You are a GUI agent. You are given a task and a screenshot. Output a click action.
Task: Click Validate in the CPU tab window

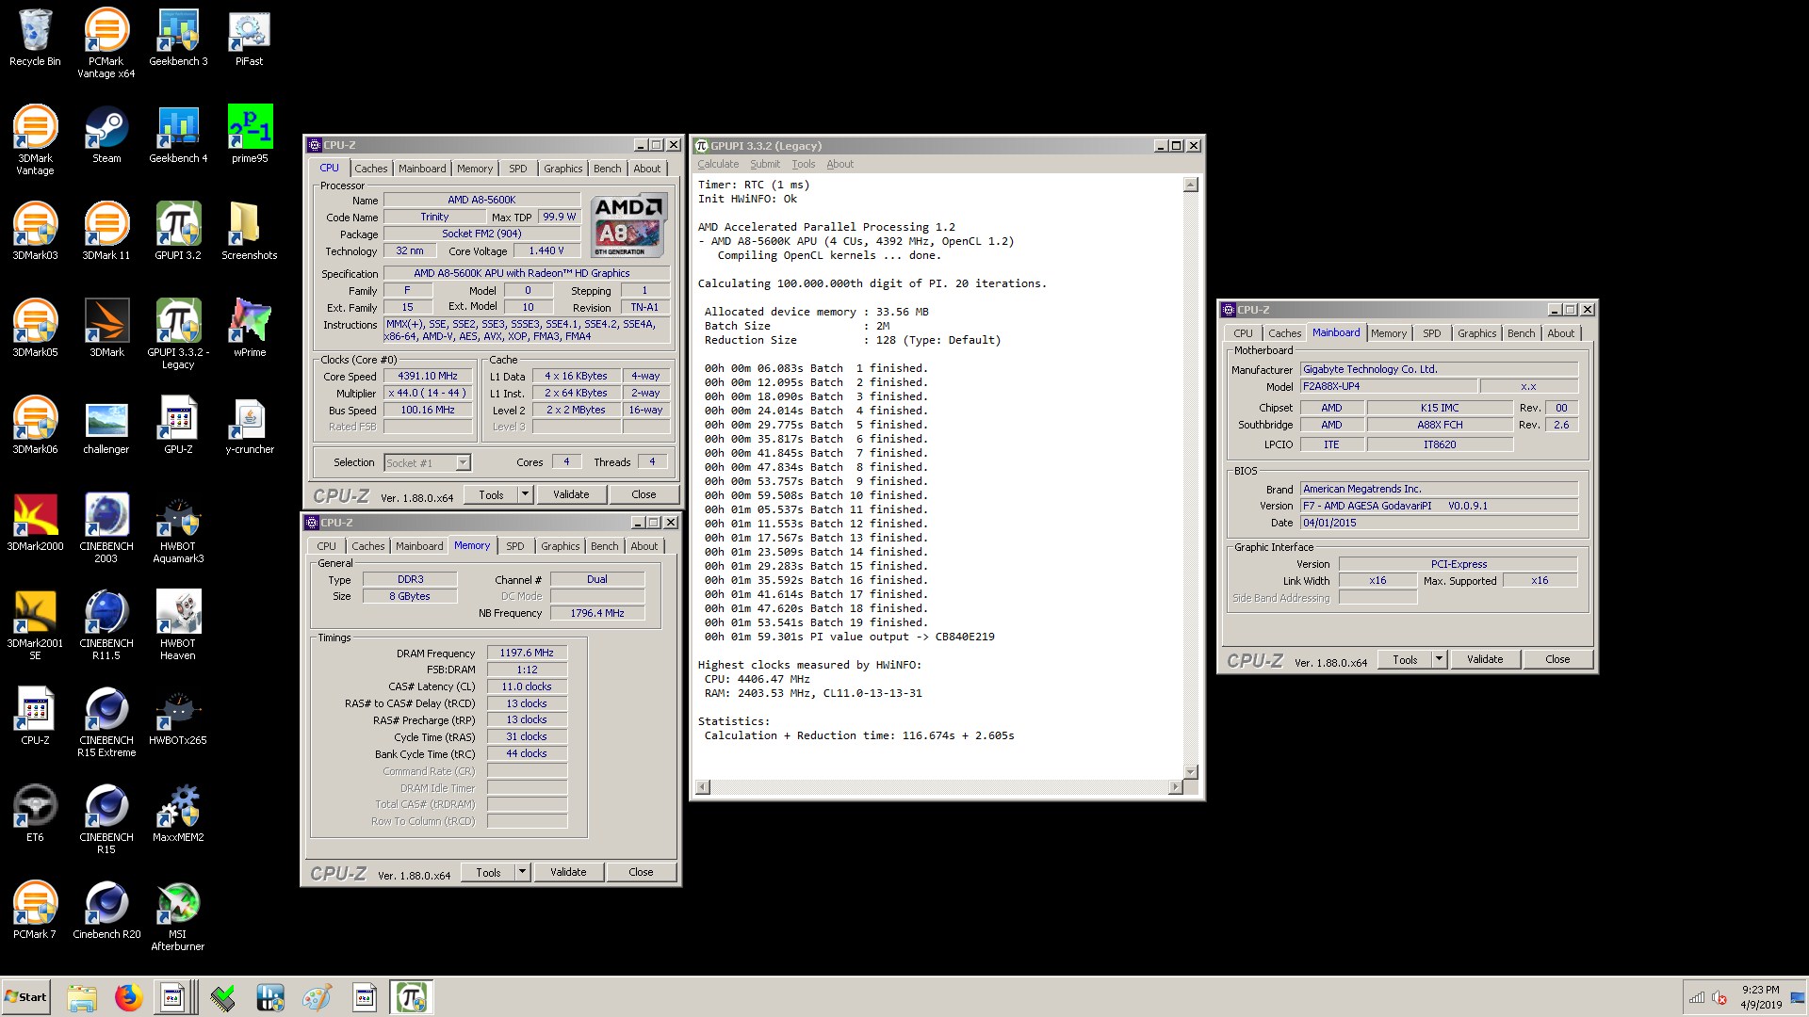click(x=571, y=494)
